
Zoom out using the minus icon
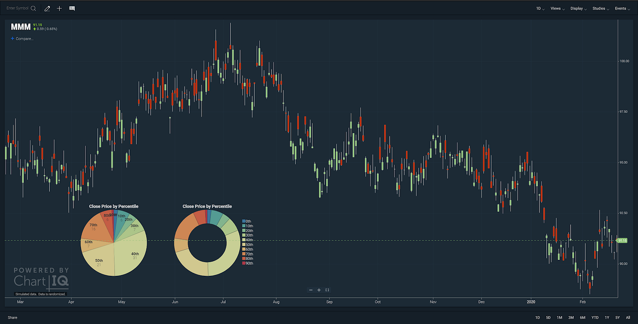click(x=311, y=290)
